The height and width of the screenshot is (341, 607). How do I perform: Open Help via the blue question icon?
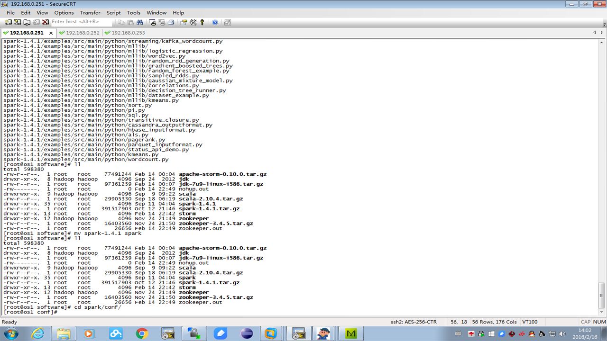215,22
